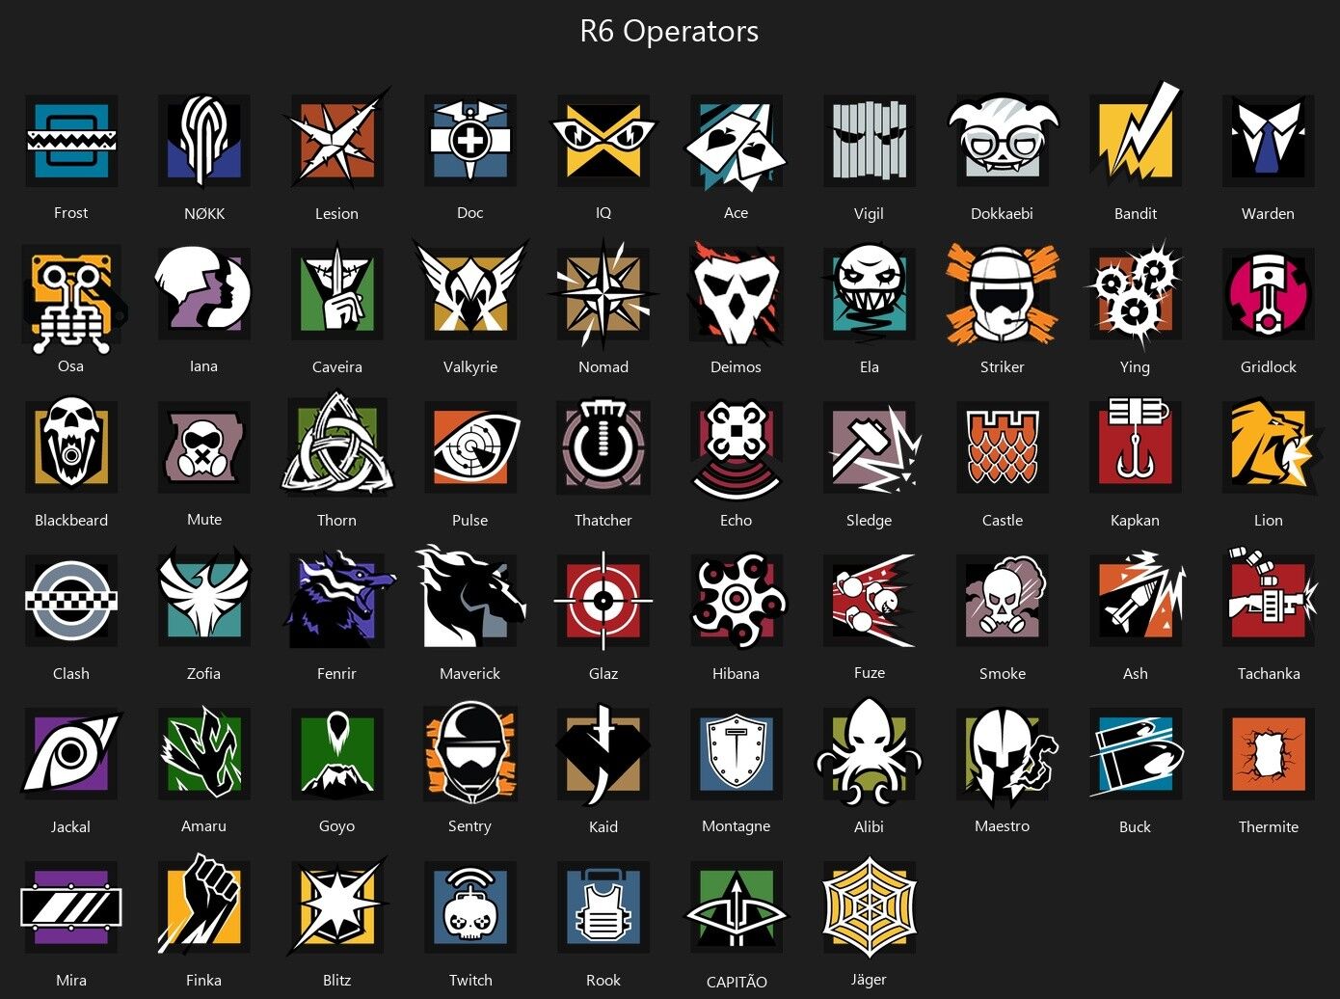
Task: Select the Deimos skull icon
Action: tap(736, 293)
